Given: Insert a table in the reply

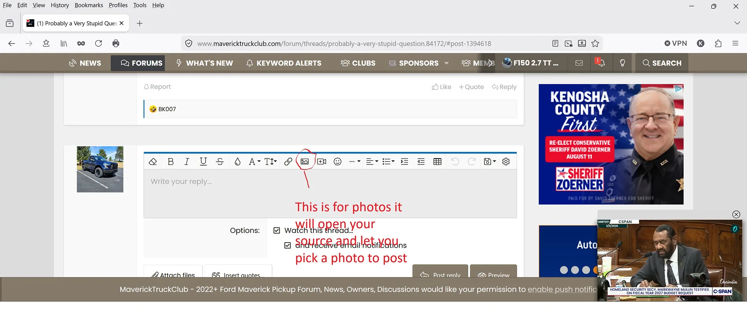Looking at the screenshot, I should 437,161.
